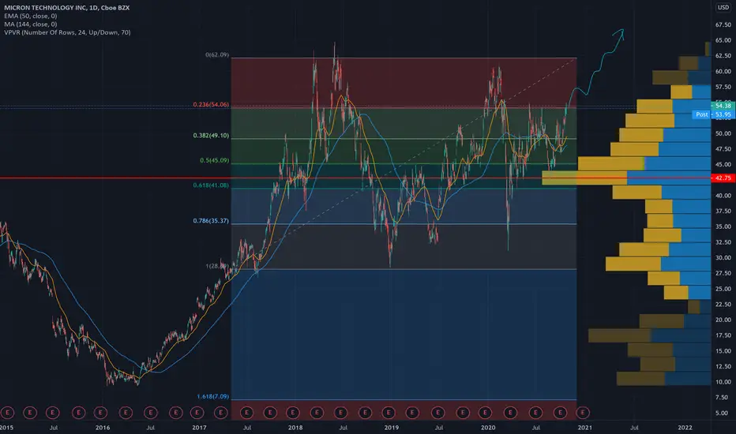Image resolution: width=736 pixels, height=434 pixels.
Task: Click the 20.00 price axis label
Action: (723, 320)
